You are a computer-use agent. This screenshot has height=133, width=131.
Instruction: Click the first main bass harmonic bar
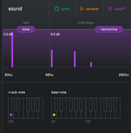coord(52,58)
